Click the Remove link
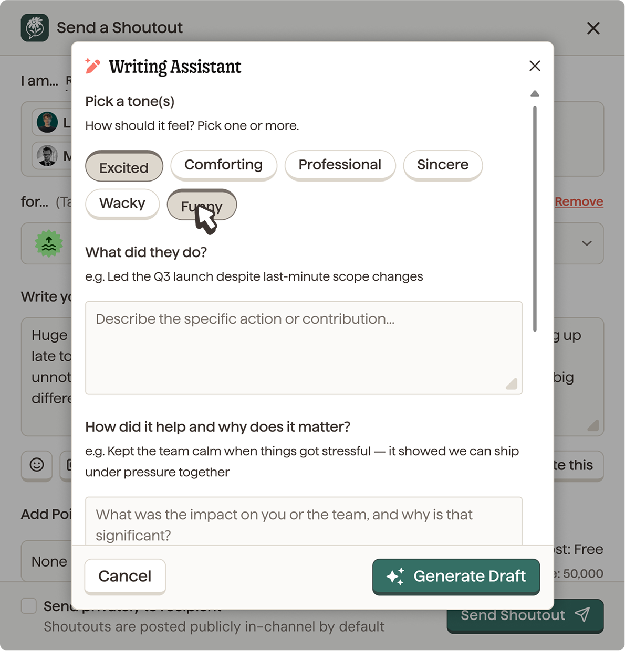 [578, 201]
